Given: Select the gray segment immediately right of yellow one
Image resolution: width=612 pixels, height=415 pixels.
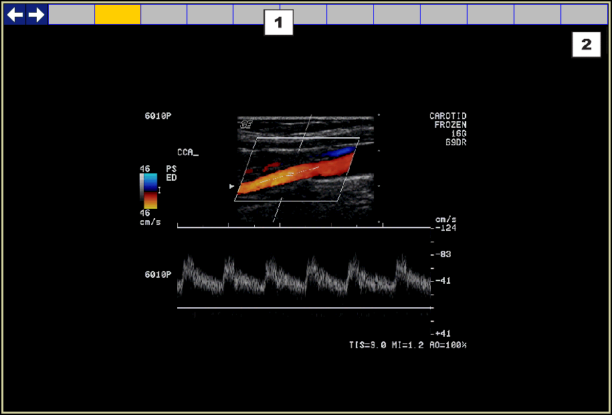Looking at the screenshot, I should tap(164, 15).
